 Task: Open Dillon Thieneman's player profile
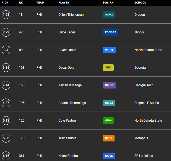[71, 15]
